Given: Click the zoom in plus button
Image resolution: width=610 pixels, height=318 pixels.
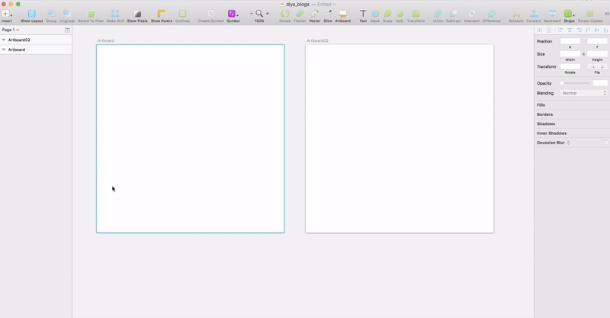Looking at the screenshot, I should (268, 14).
